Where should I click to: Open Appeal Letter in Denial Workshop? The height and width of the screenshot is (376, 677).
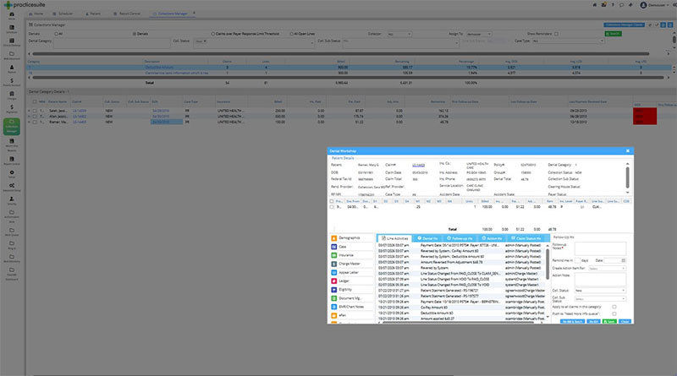pyautogui.click(x=350, y=273)
